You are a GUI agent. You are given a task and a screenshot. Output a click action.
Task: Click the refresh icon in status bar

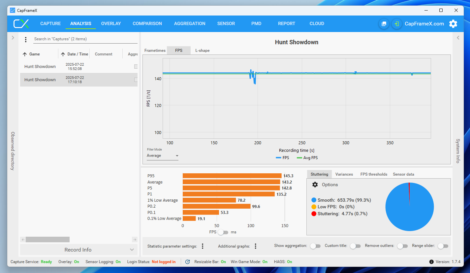(187, 262)
